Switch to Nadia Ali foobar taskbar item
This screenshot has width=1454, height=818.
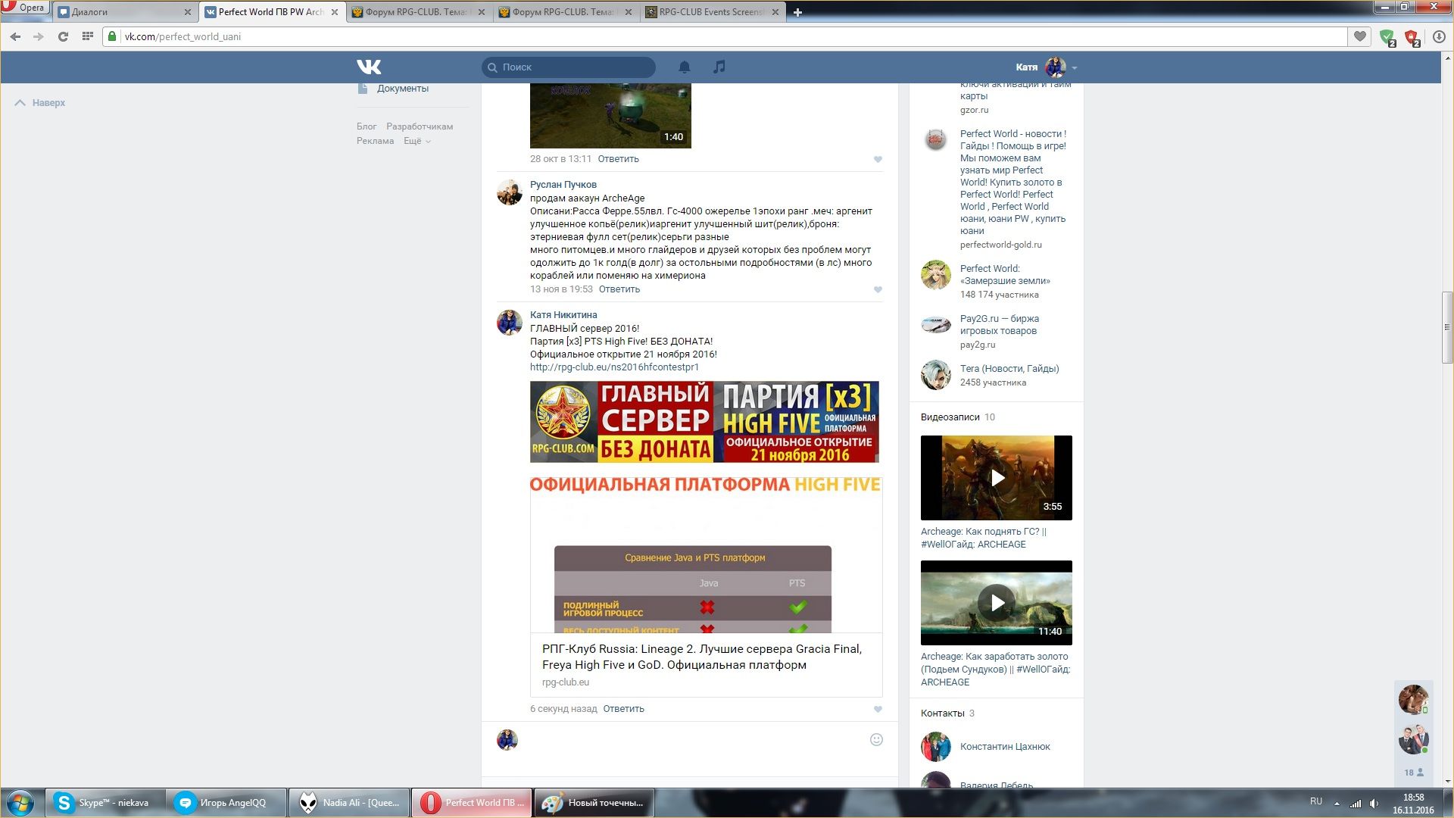click(348, 803)
